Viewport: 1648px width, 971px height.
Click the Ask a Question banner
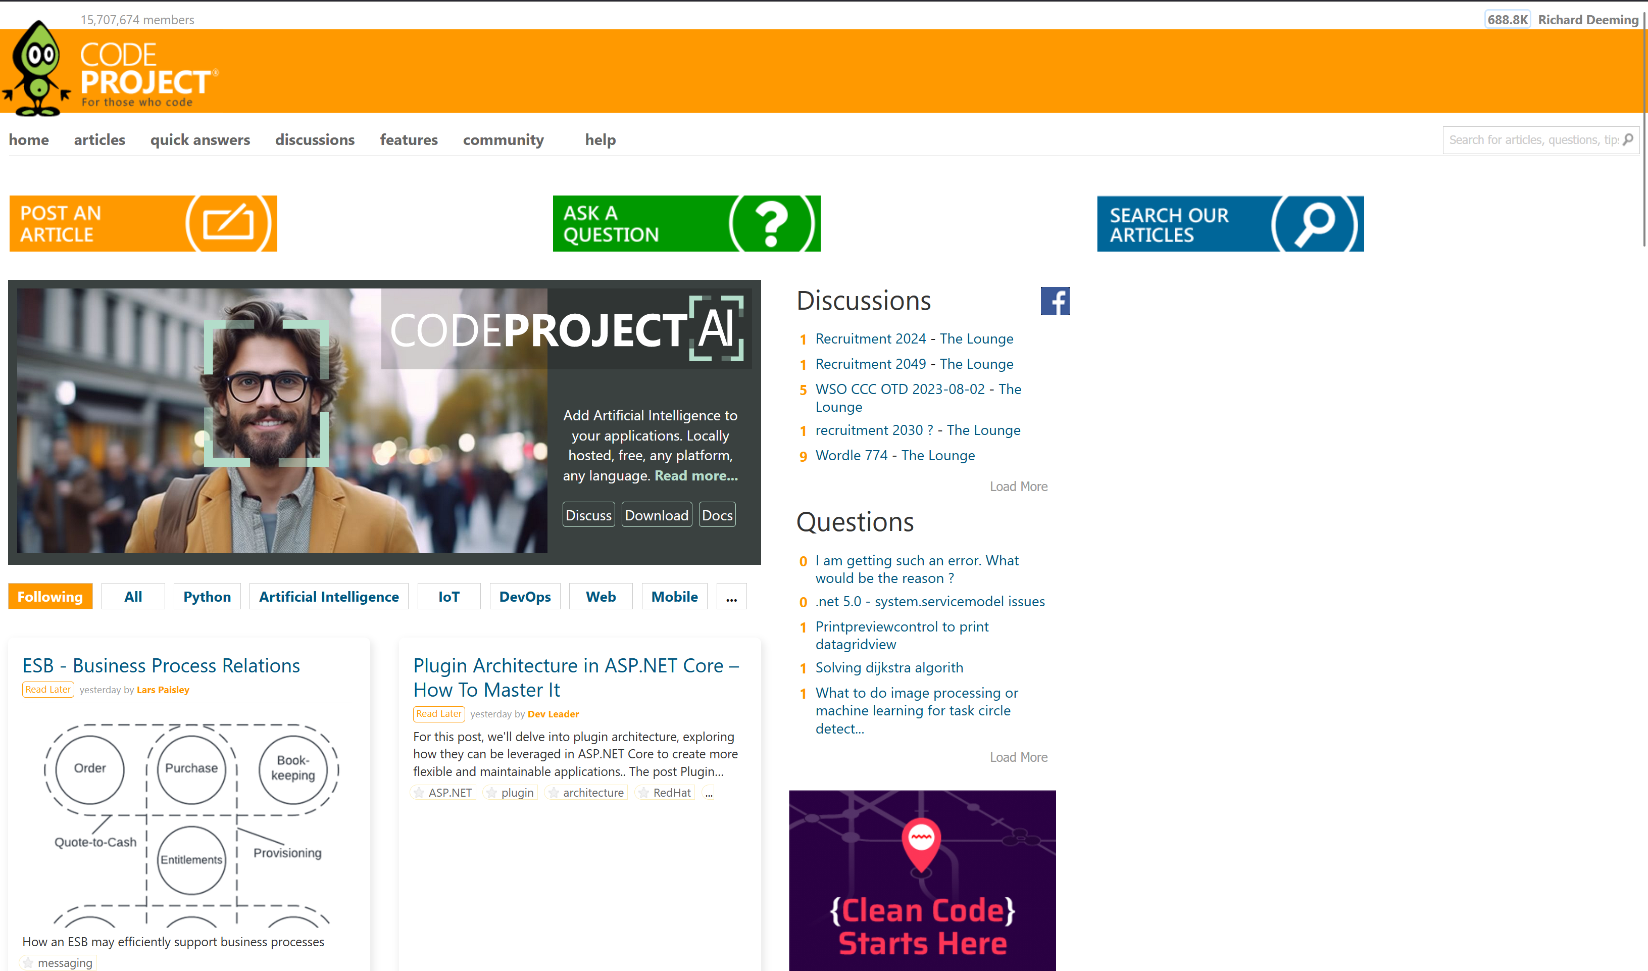[686, 223]
